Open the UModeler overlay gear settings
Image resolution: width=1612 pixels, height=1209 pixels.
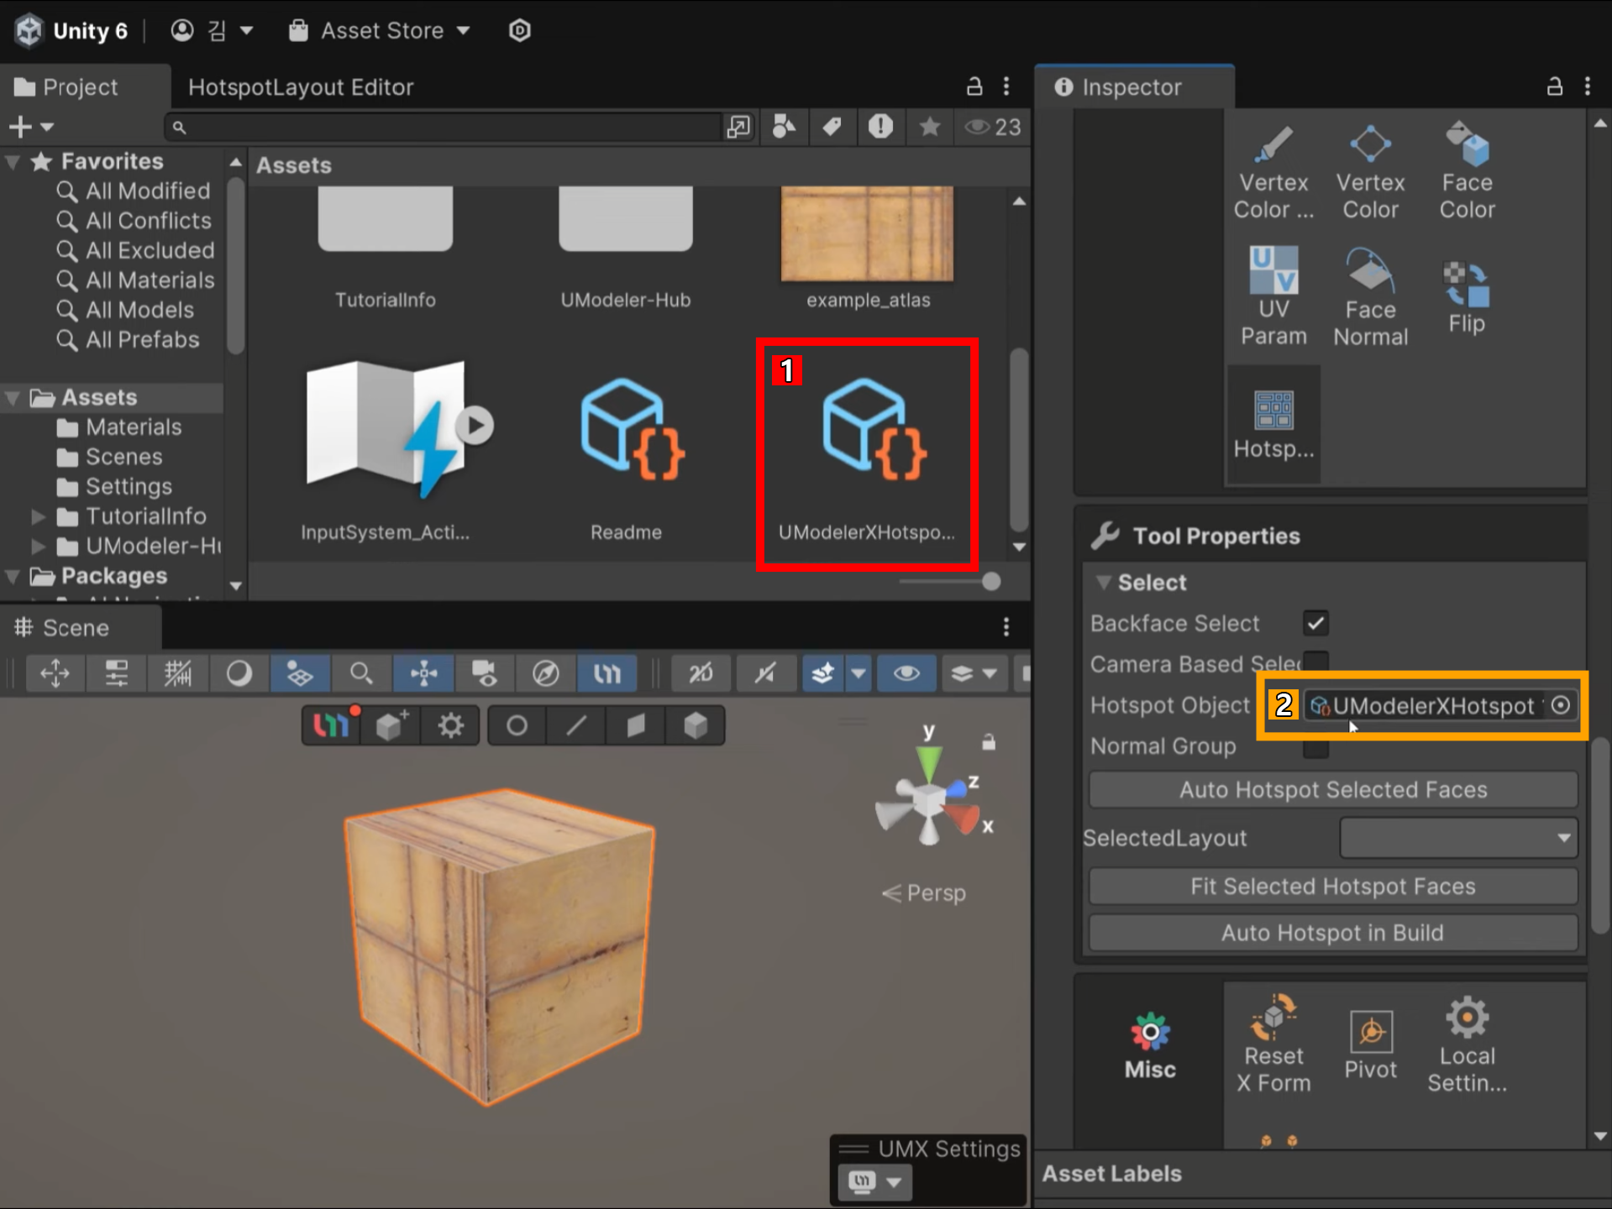pos(450,725)
